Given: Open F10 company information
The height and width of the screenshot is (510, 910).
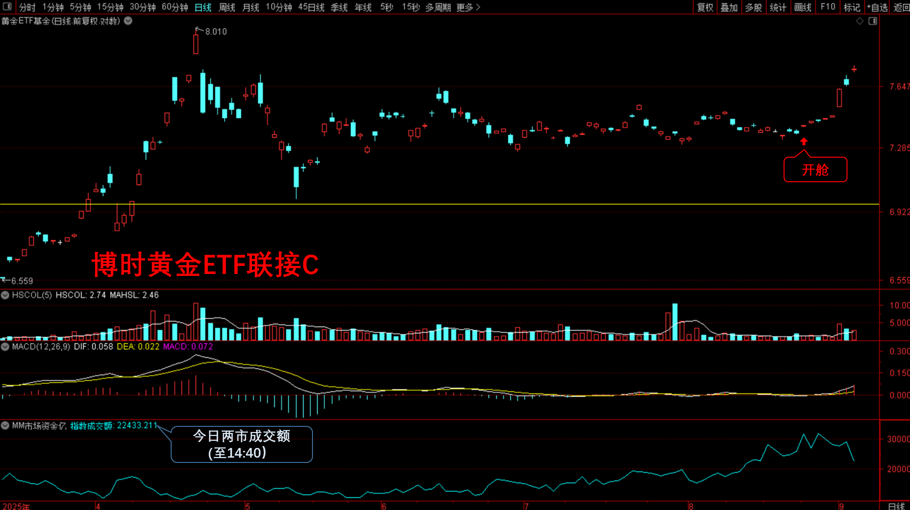Looking at the screenshot, I should (828, 7).
